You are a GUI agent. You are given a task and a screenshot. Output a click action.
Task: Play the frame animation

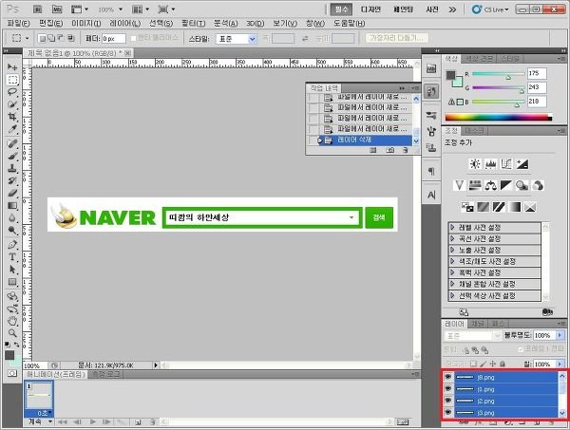[x=93, y=421]
